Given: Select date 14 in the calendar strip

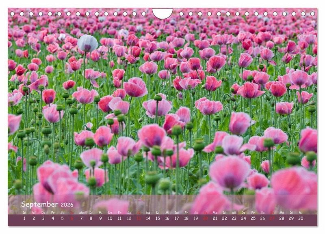Looking at the screenshot, I should pyautogui.click(x=148, y=218).
